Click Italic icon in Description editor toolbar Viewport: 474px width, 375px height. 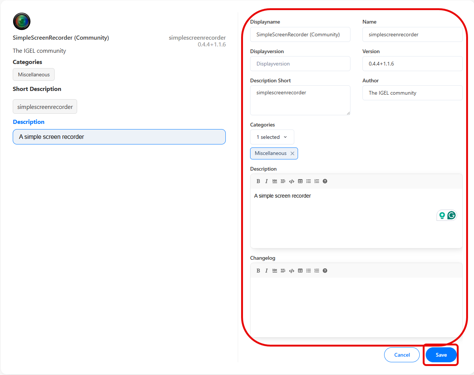[x=267, y=181]
